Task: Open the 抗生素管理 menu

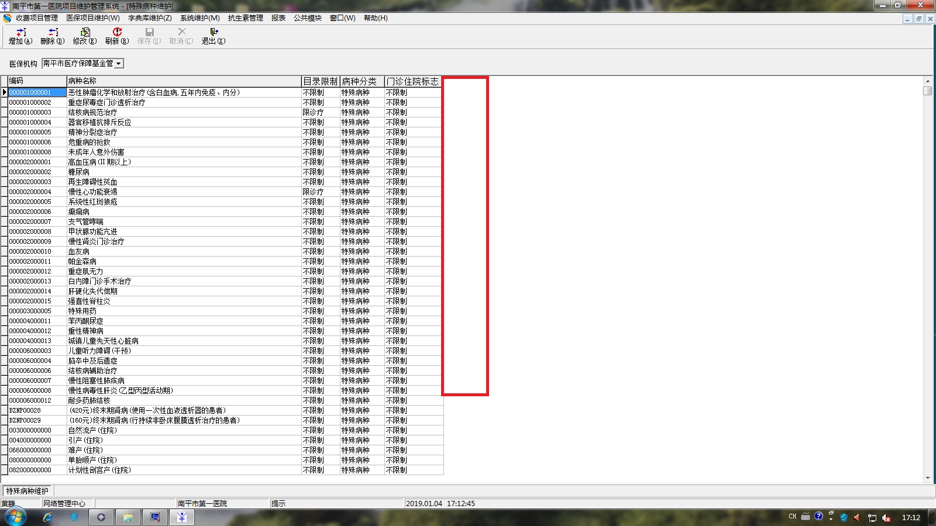Action: tap(246, 18)
